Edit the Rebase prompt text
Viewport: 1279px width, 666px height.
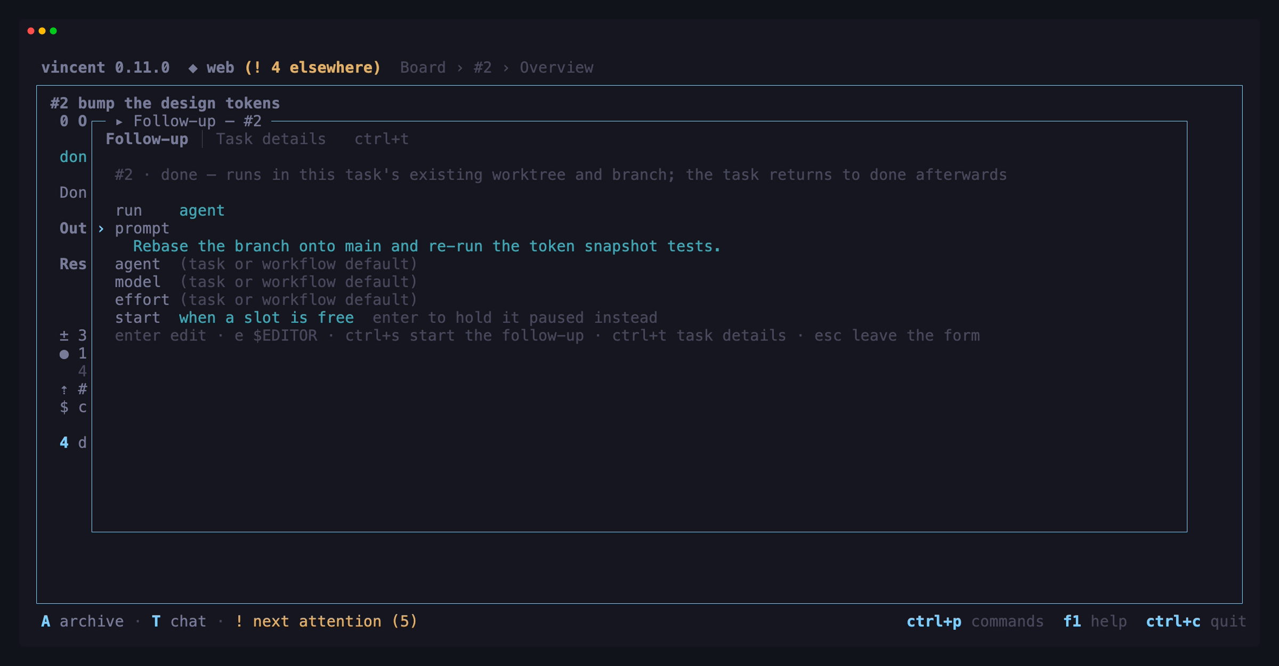click(x=426, y=246)
